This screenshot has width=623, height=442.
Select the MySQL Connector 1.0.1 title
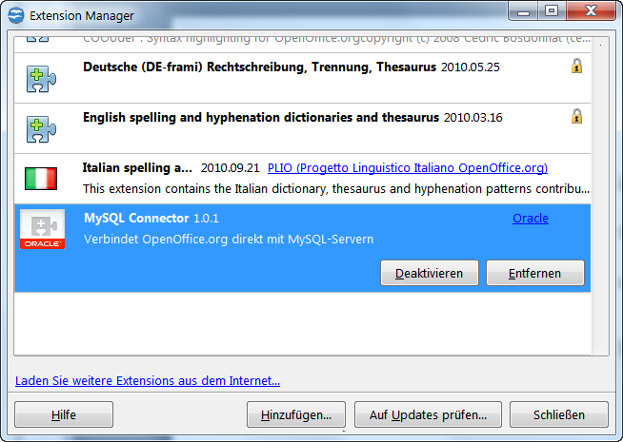pyautogui.click(x=151, y=218)
